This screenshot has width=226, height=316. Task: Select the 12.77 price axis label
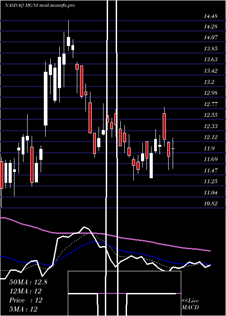[211, 104]
